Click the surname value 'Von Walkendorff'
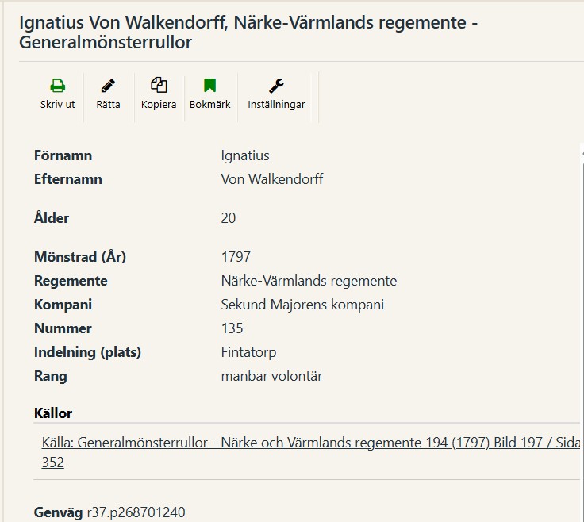 (x=272, y=179)
